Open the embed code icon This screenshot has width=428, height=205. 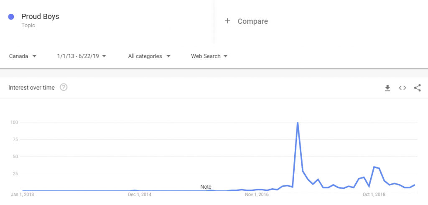click(403, 88)
